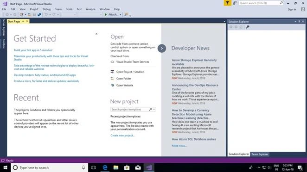Open the Mail app from the taskbar
Screen dimensions: 307x172
click(138, 167)
